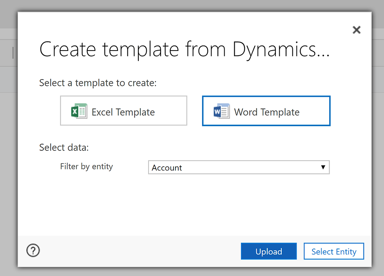Open help via question mark icon
The width and height of the screenshot is (384, 276).
click(33, 251)
